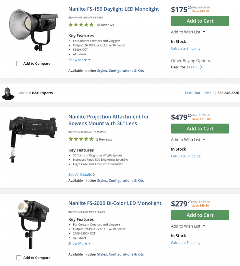The width and height of the screenshot is (240, 266).
Task: Expand Show More for FS-150 key features
Action: pos(80,60)
